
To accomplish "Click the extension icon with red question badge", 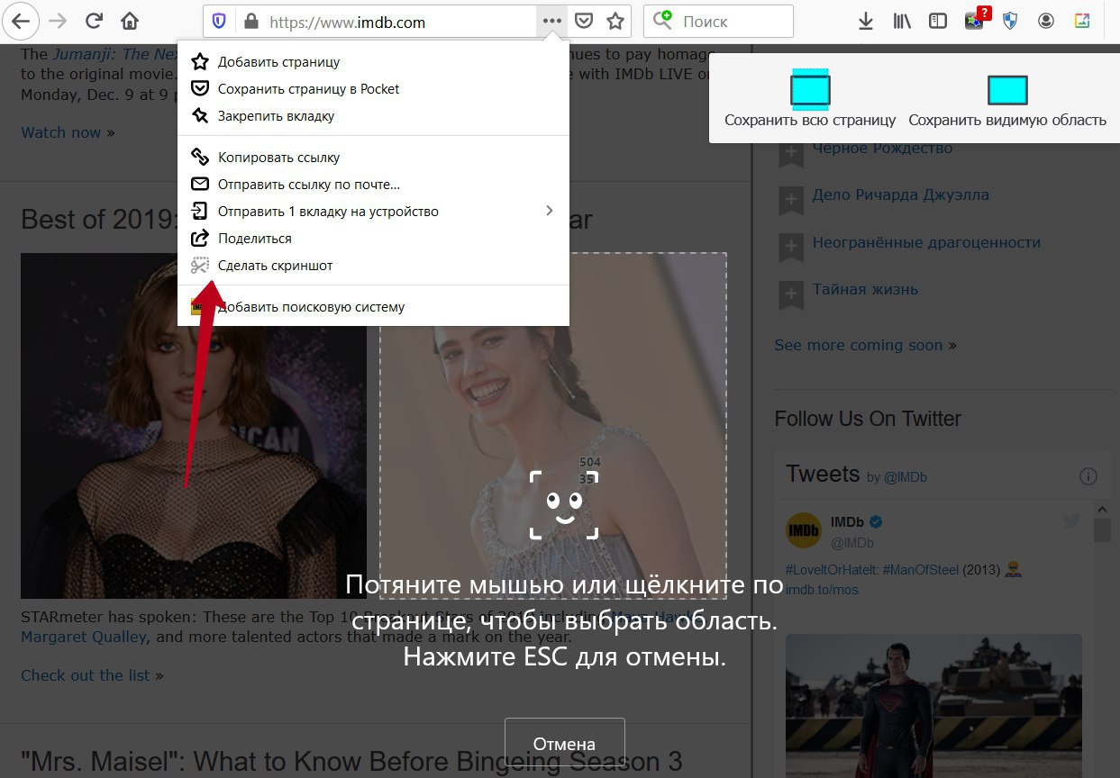I will (x=976, y=20).
